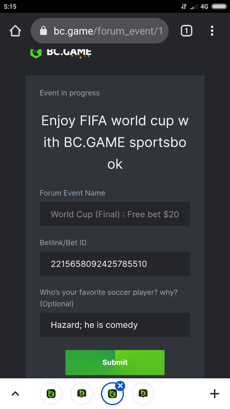
Task: Switch to the fourth BC.GAME tab
Action: coord(143,394)
